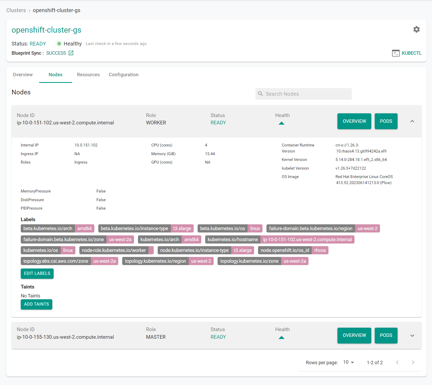
Task: Click the search magnifier icon
Action: (x=260, y=94)
